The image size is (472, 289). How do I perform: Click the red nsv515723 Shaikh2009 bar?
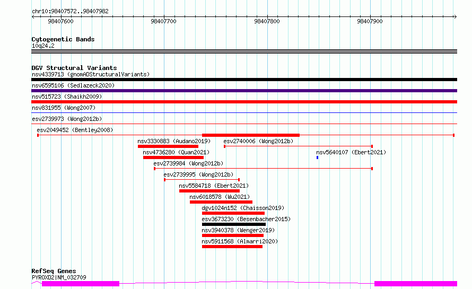point(244,102)
